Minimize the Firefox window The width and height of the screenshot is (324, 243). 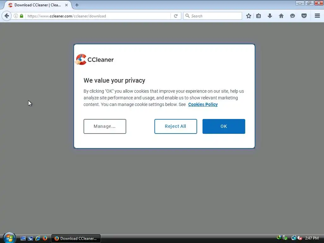click(300, 3)
